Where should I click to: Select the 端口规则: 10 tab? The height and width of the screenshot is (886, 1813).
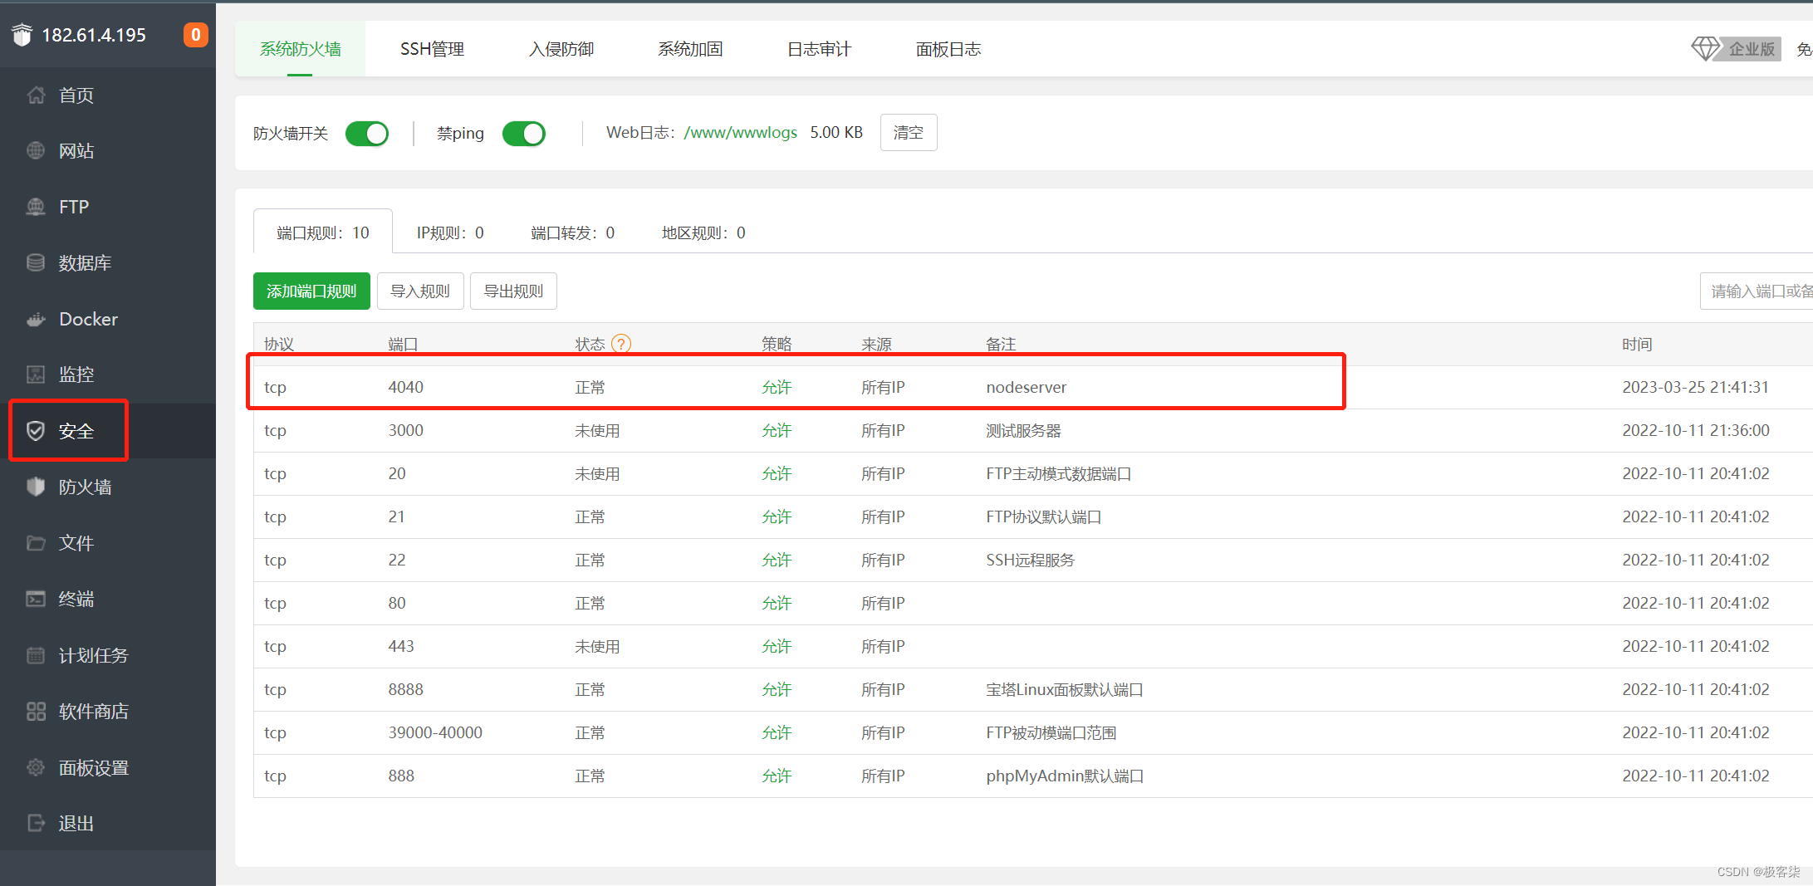(x=323, y=233)
